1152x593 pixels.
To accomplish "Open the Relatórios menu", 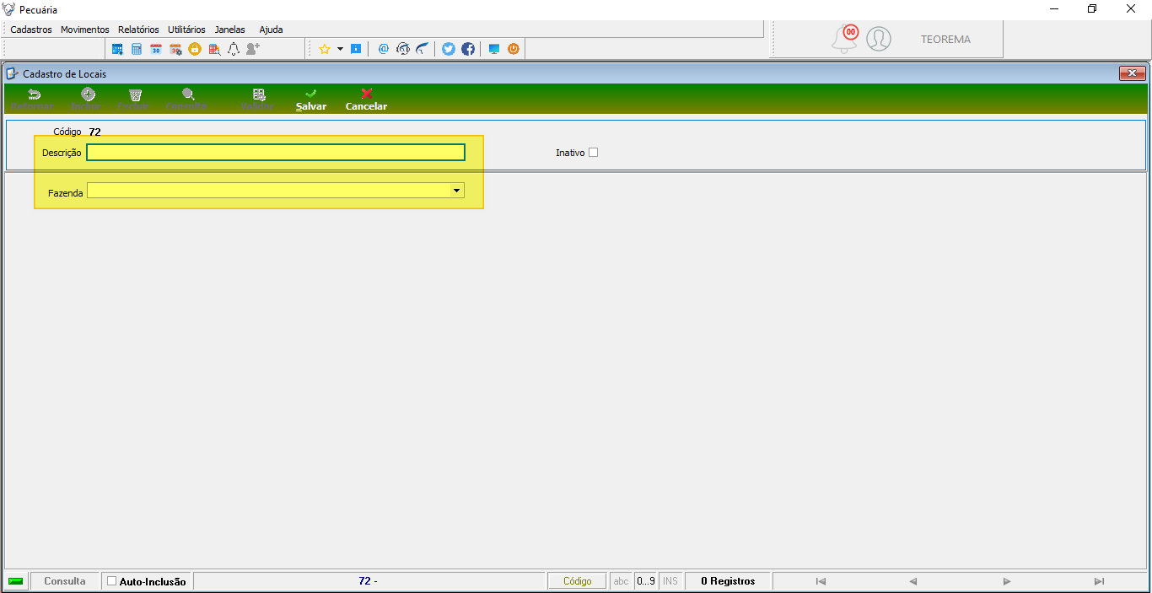I will coord(138,30).
